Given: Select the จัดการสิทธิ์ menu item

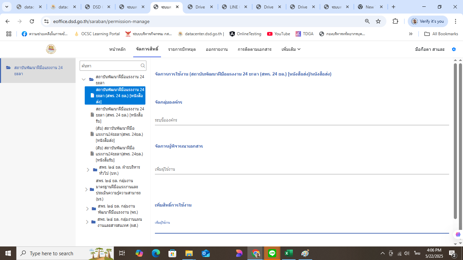Looking at the screenshot, I should coord(147,49).
